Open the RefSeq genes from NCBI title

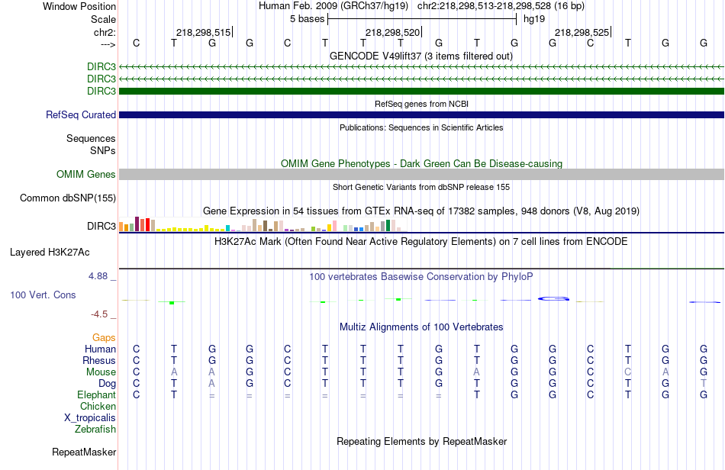pos(421,104)
